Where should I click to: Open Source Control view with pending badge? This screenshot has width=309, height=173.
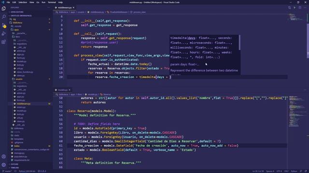[x=3, y=25]
